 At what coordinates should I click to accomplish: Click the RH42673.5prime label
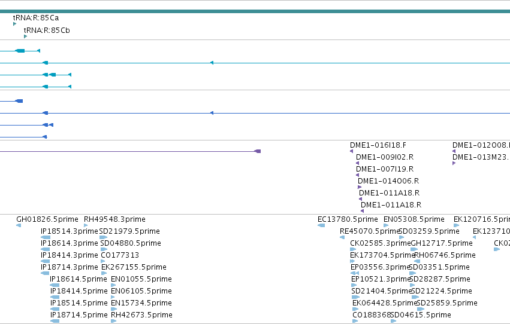pos(142,315)
